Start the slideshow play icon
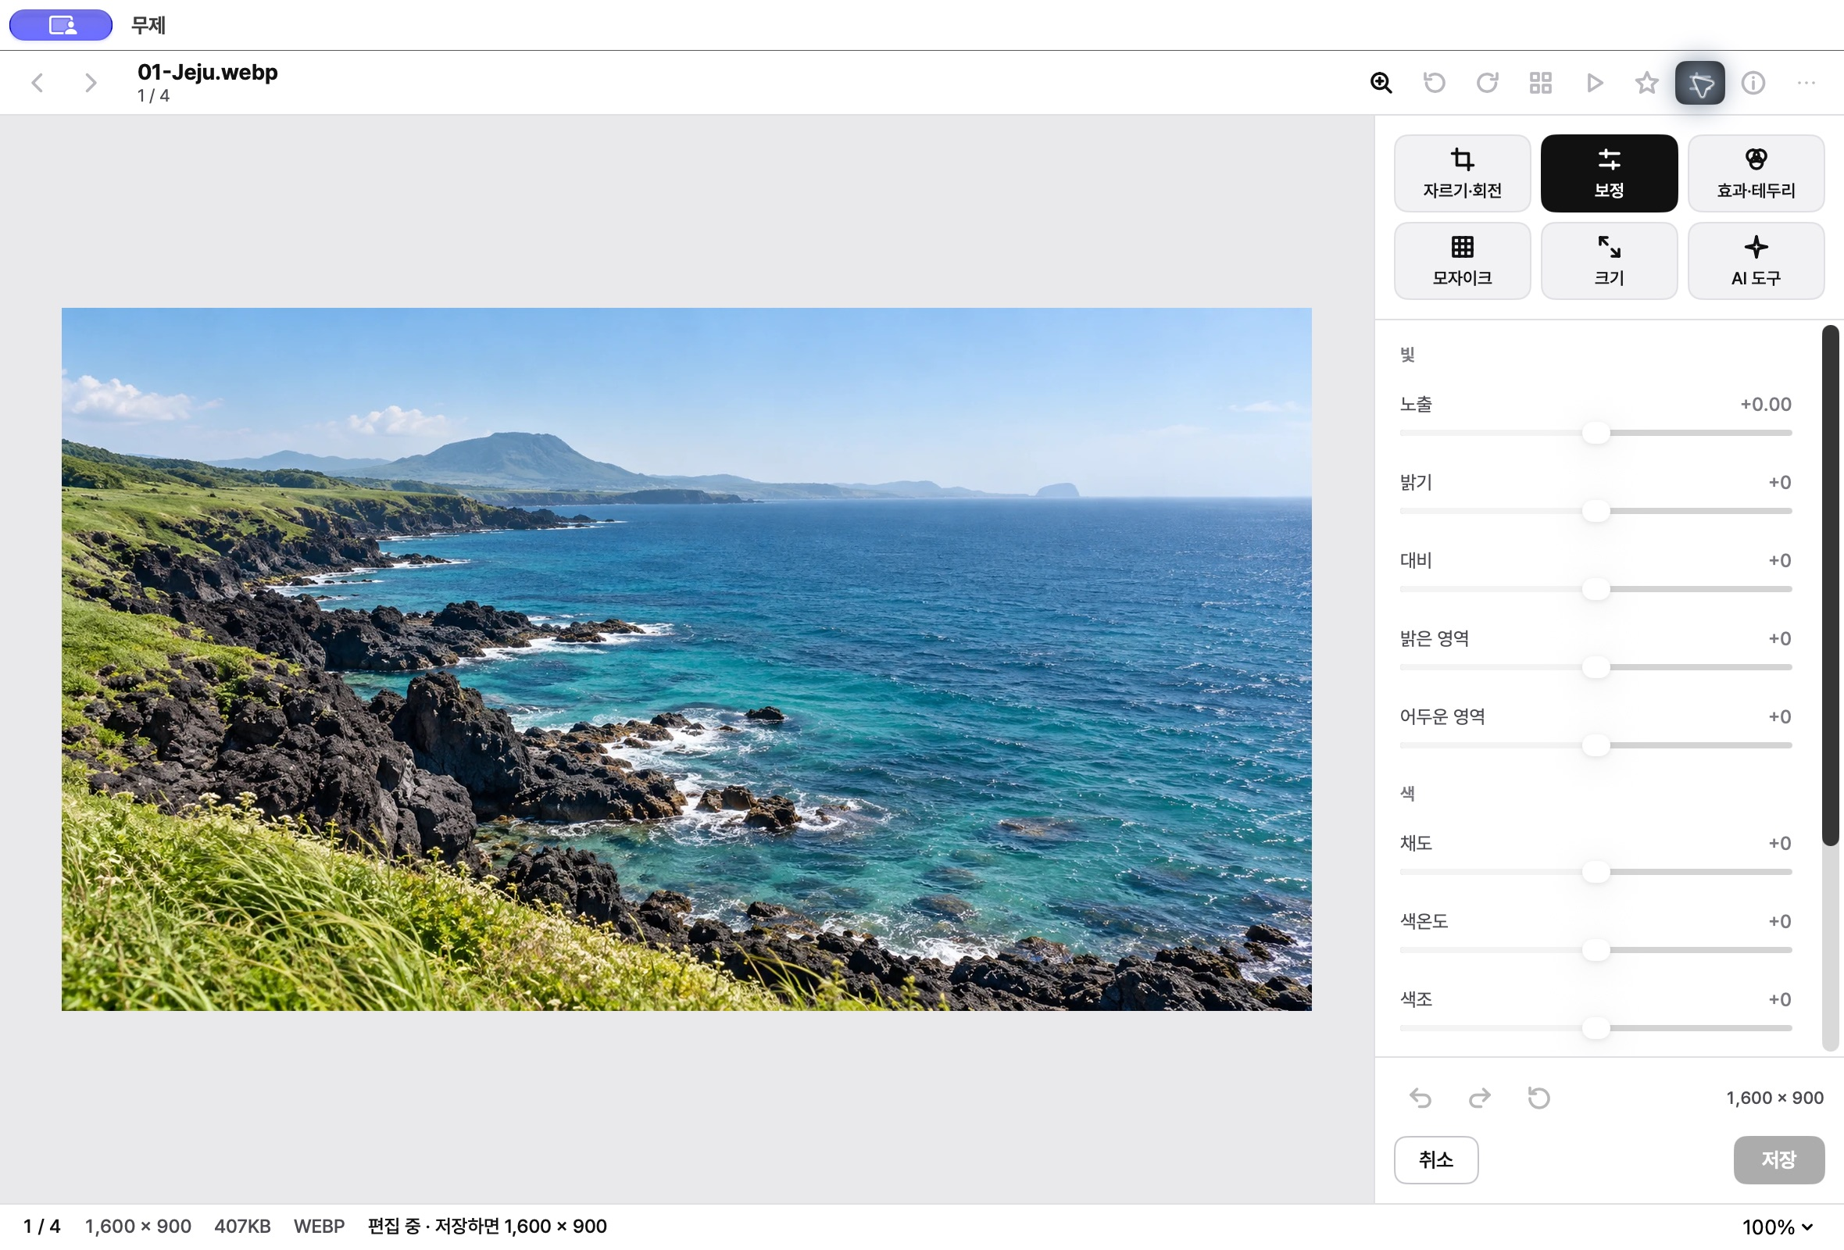 point(1593,83)
